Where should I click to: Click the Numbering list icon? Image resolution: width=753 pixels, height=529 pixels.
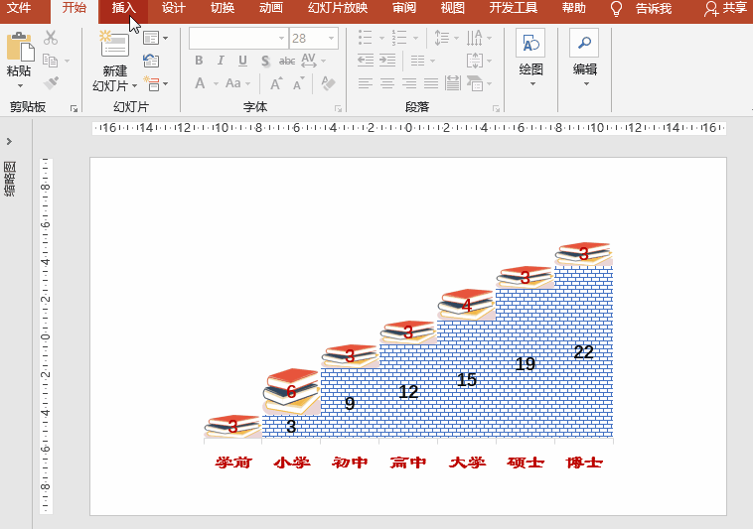point(399,38)
